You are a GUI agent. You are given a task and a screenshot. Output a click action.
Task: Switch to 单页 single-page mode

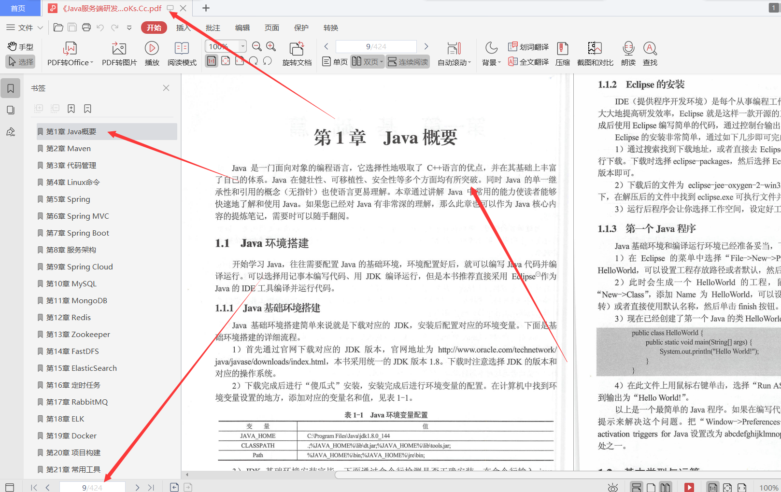334,61
